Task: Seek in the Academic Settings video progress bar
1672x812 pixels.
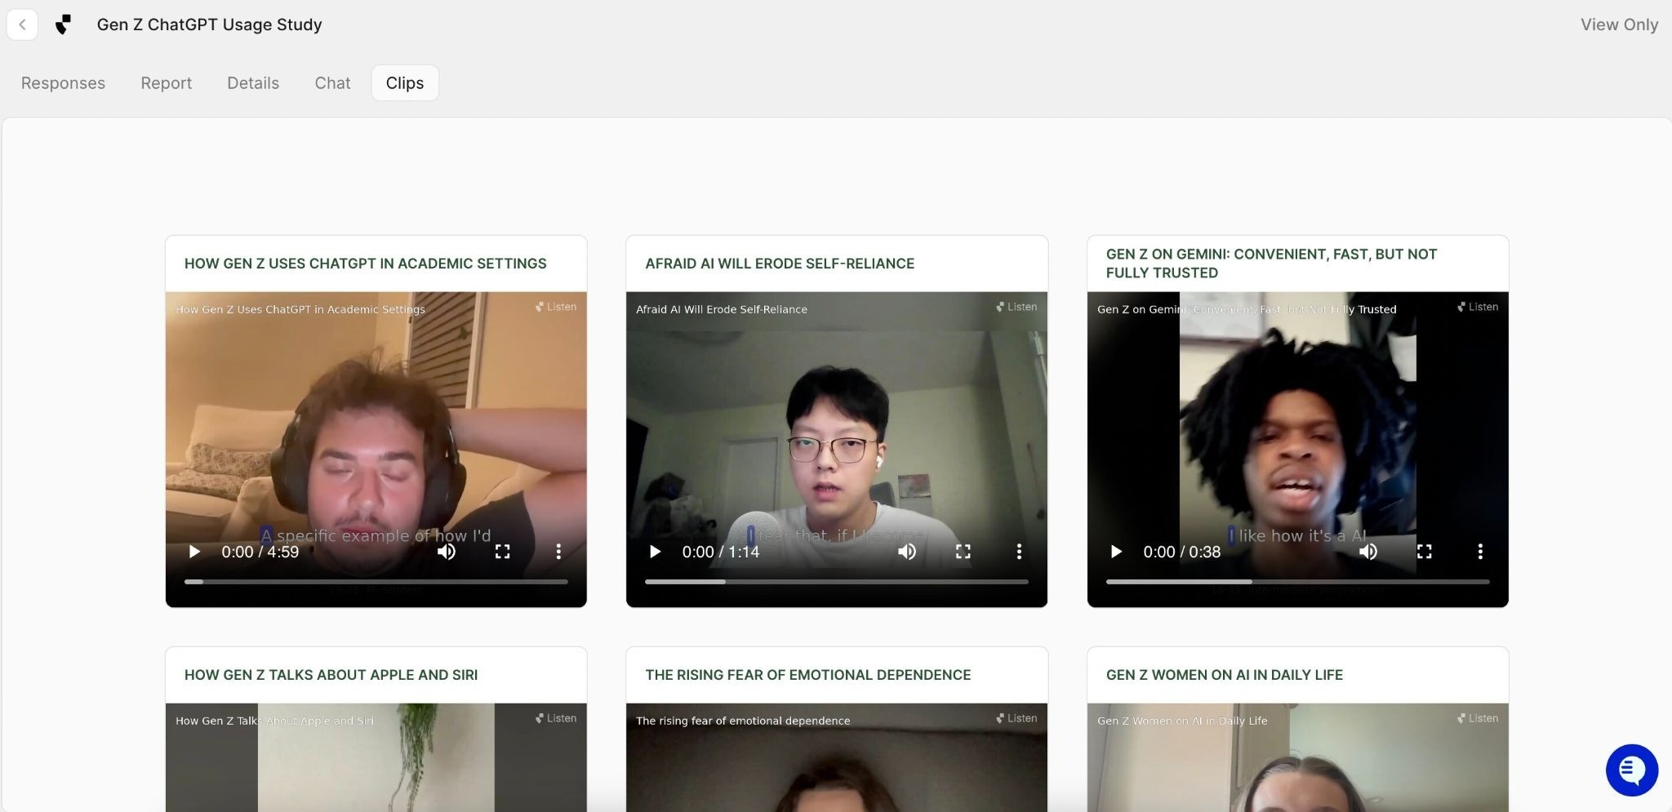Action: pos(376,582)
